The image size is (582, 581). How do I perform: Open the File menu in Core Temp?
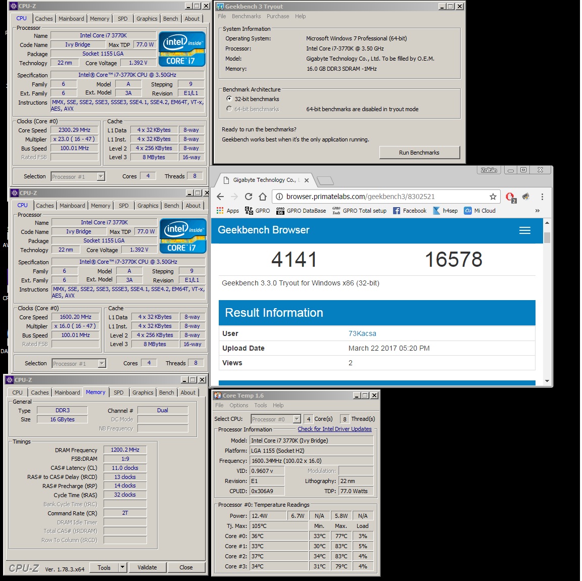[219, 405]
